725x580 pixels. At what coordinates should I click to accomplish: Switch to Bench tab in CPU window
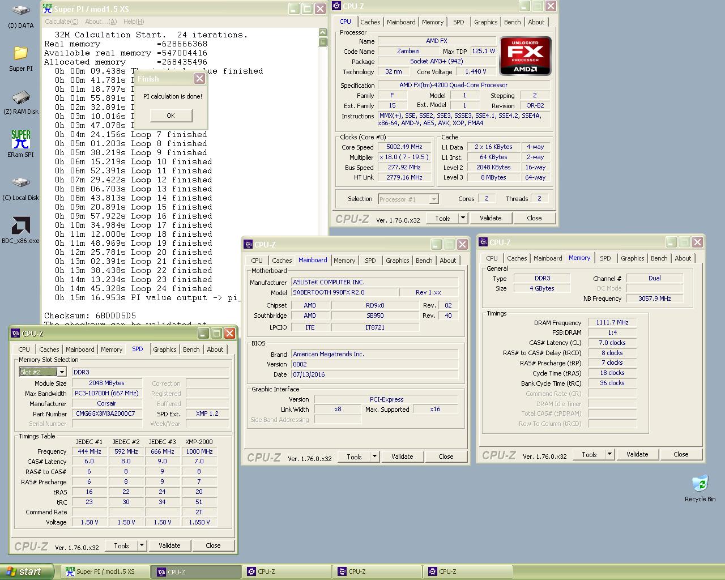click(513, 22)
